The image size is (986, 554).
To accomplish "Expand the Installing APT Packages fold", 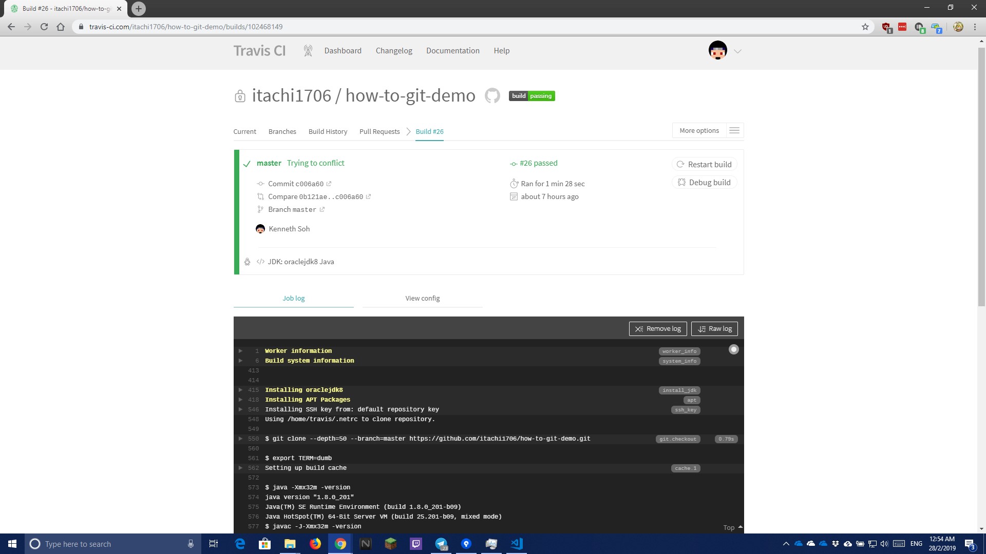I will coord(240,400).
